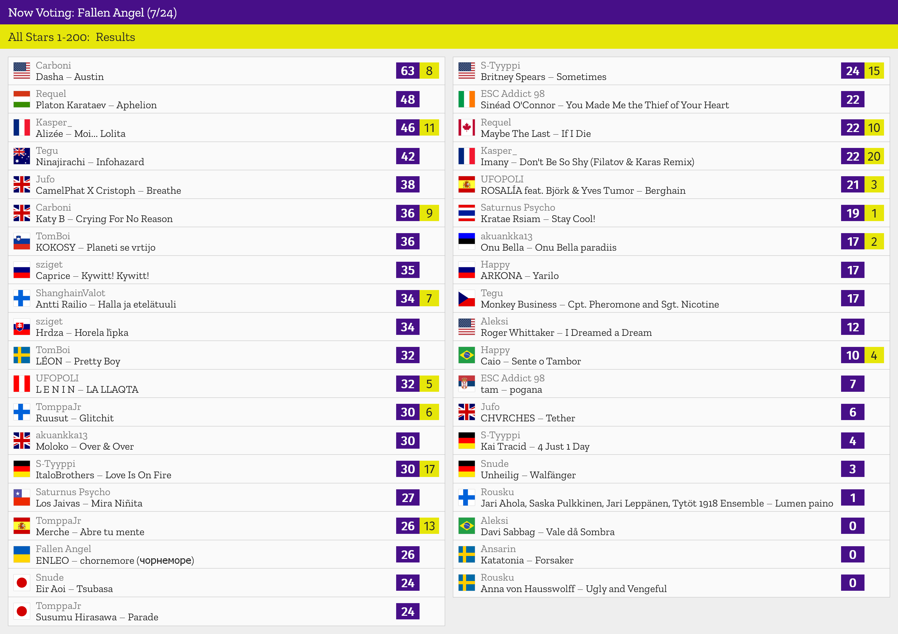Select the Czech flag next to Monkey Business entry
898x634 pixels.
[467, 298]
